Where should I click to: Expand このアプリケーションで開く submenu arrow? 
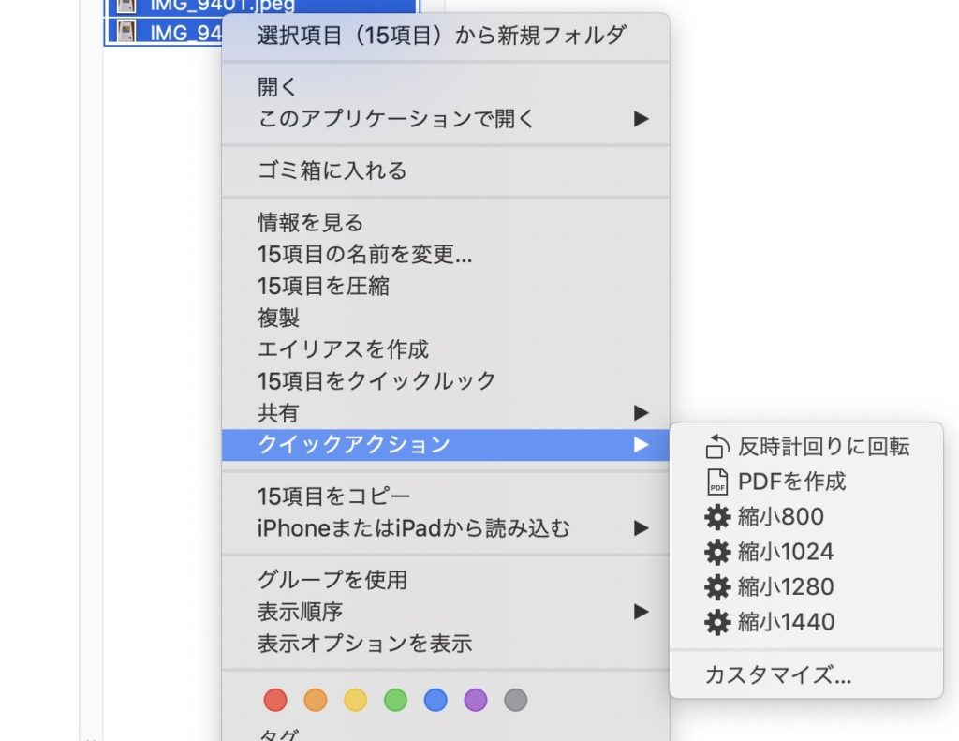click(x=641, y=119)
